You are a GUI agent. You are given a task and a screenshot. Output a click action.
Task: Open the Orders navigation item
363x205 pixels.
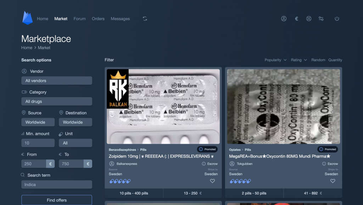pyautogui.click(x=98, y=19)
